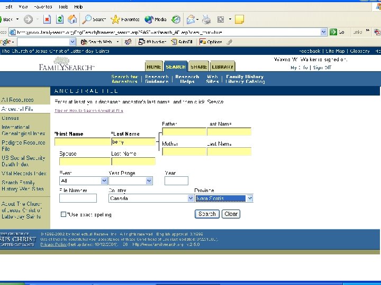Viewport: 381px width, 285px height.
Task: Click the green Go arrow button
Action: click(x=333, y=32)
